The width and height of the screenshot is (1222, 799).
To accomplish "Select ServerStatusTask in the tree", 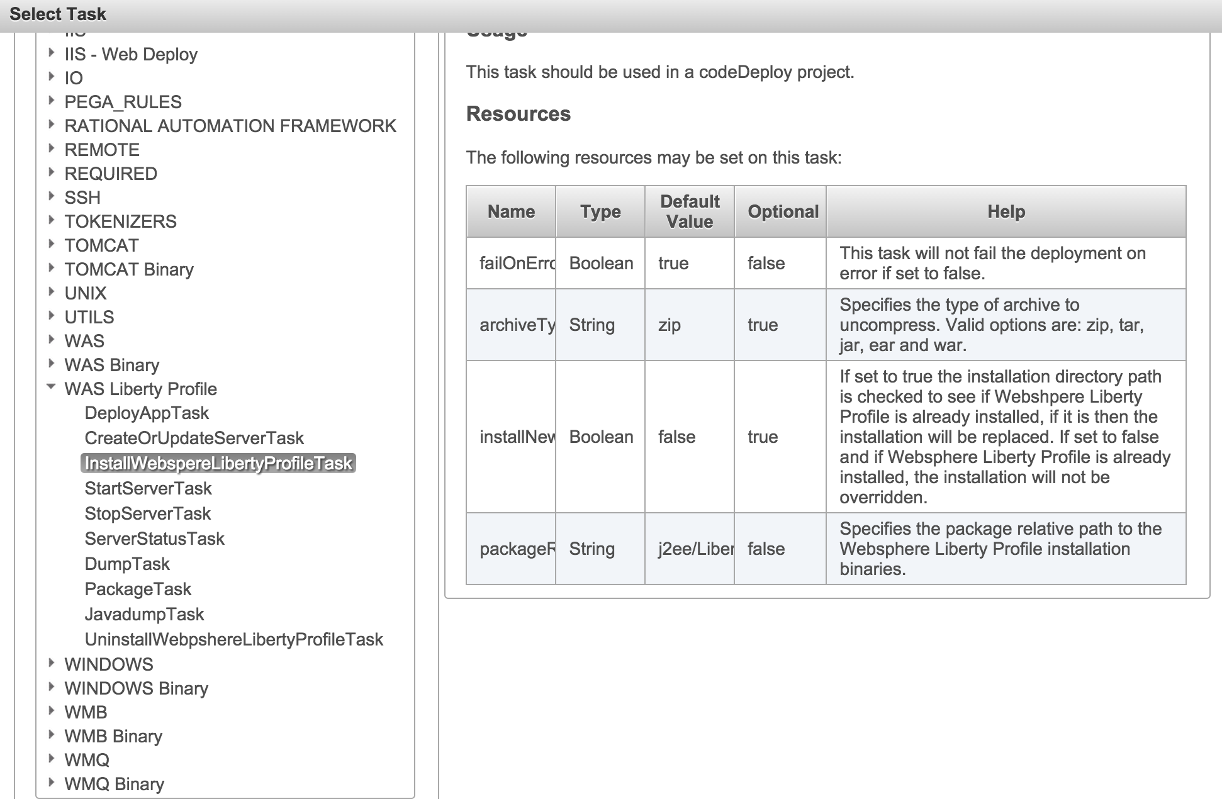I will click(154, 539).
